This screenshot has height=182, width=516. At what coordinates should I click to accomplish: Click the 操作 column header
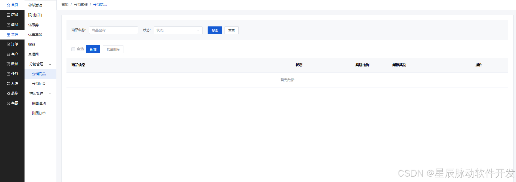479,65
